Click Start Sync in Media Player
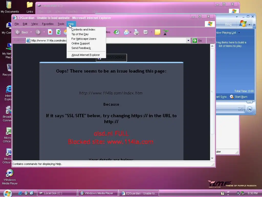This screenshot has width=262, height=197. pos(221,97)
